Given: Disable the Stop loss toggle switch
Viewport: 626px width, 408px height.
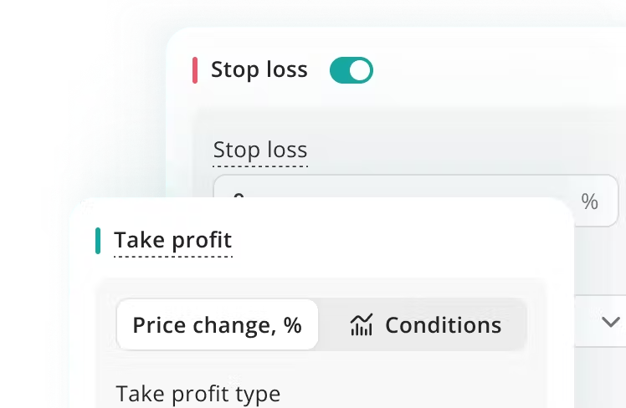Looking at the screenshot, I should (x=351, y=70).
